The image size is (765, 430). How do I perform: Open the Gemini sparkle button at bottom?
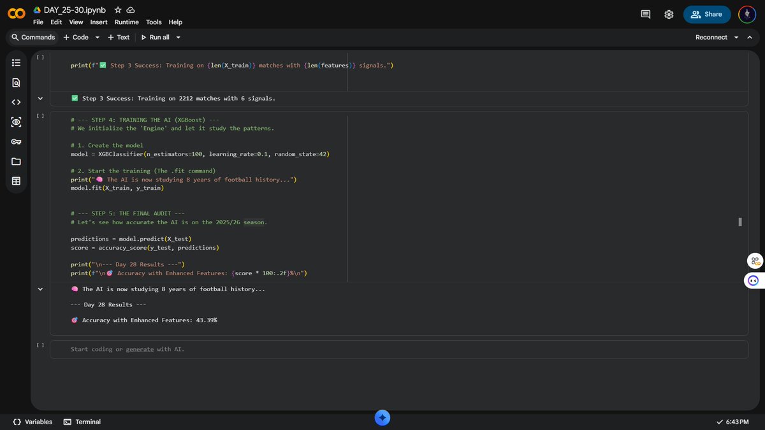point(382,418)
